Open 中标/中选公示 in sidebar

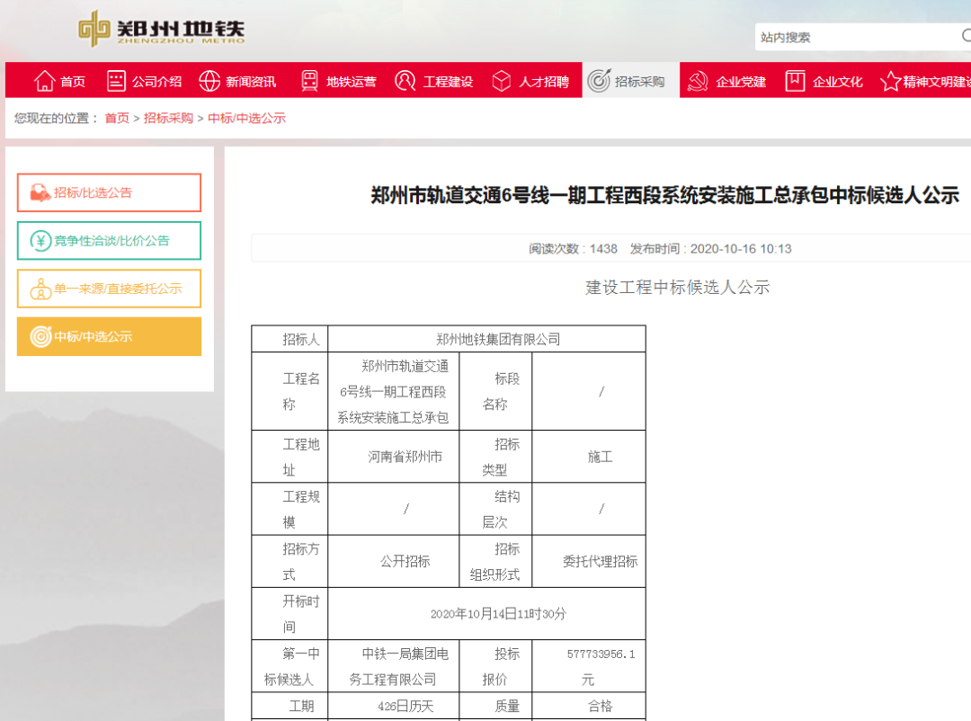(x=109, y=336)
